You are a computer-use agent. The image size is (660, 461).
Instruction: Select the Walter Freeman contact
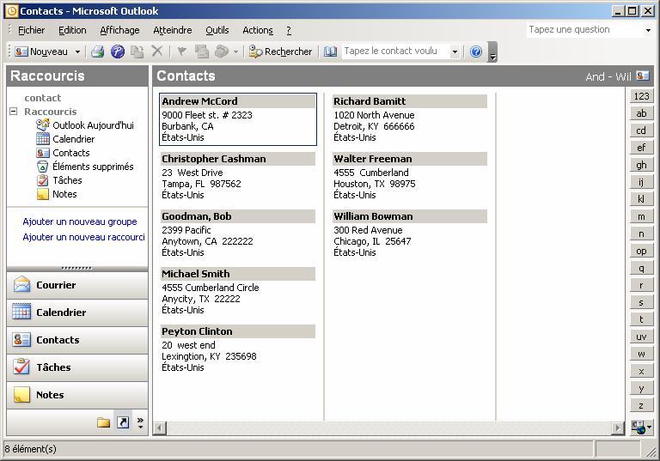pos(410,177)
